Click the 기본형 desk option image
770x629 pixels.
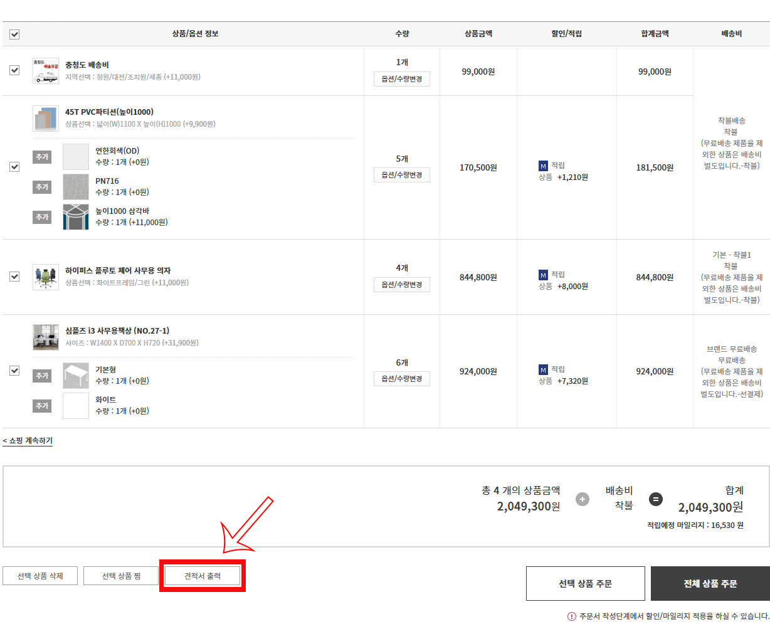[76, 376]
